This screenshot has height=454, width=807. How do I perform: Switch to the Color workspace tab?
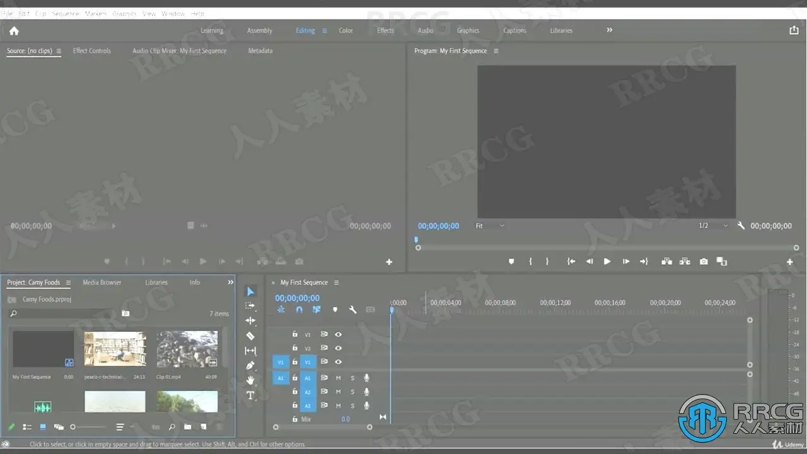click(x=345, y=30)
